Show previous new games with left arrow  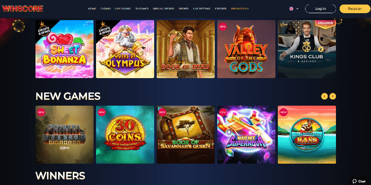[324, 96]
